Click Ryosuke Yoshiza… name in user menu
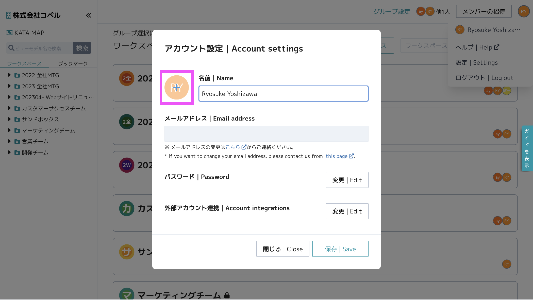533x300 pixels. coord(494,30)
